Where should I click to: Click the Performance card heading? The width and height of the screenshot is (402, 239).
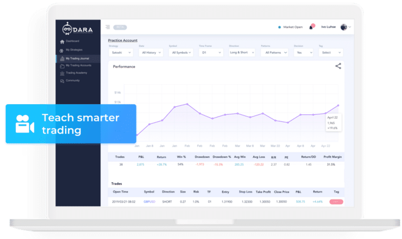tap(124, 67)
